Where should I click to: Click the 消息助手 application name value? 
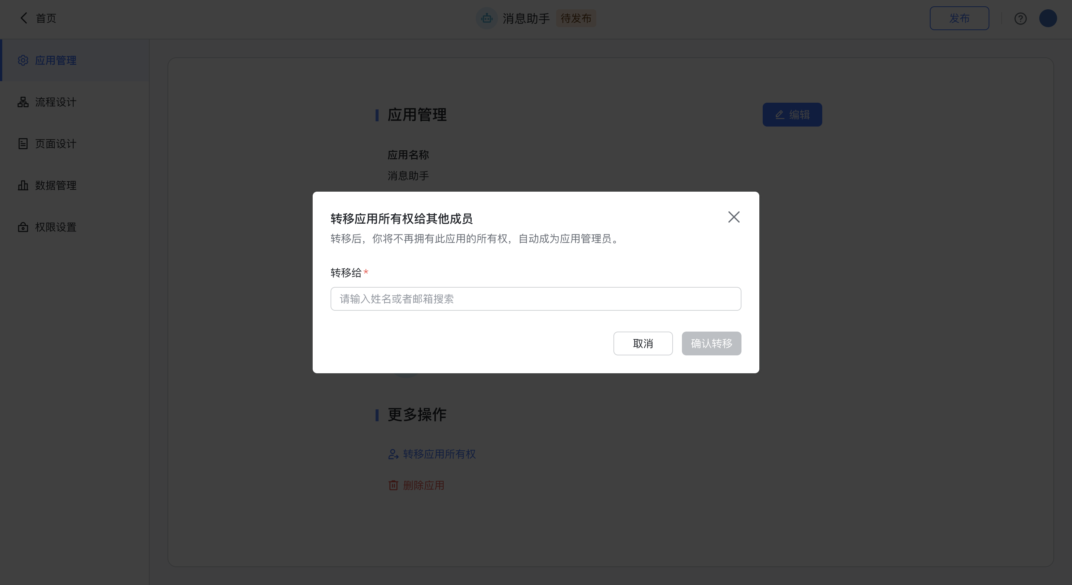(x=408, y=176)
